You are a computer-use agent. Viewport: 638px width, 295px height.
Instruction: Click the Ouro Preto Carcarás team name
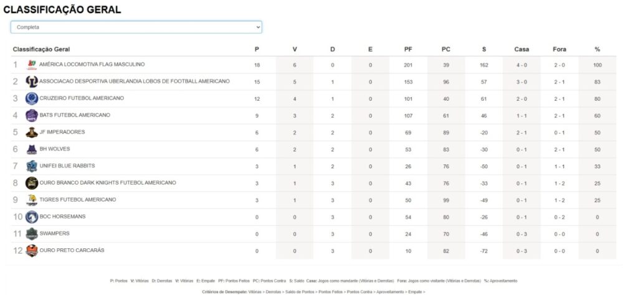coord(72,250)
